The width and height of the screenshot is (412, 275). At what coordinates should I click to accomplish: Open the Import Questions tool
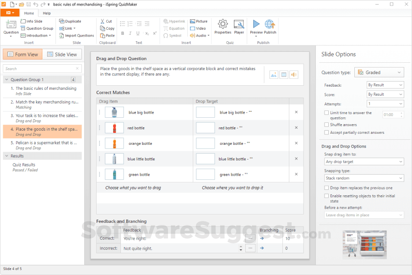pyautogui.click(x=76, y=35)
